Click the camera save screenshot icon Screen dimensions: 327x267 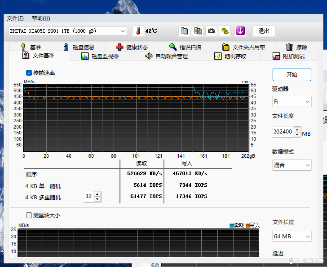click(211, 31)
